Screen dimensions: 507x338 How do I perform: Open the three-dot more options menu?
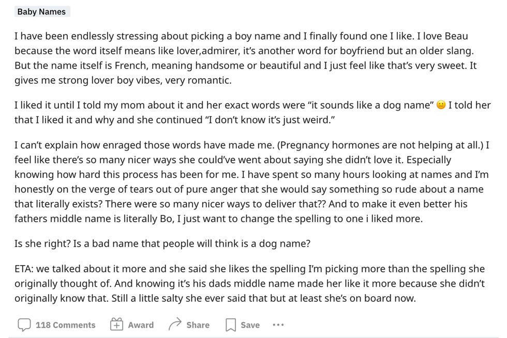[278, 325]
